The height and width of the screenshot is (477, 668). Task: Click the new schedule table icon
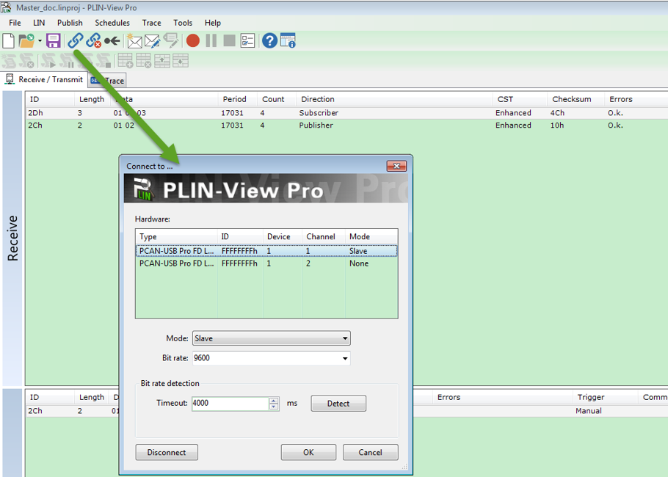[9, 61]
